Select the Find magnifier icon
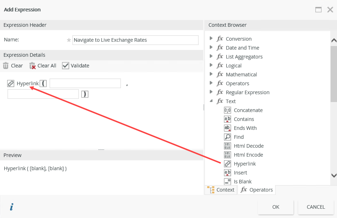 [228, 137]
